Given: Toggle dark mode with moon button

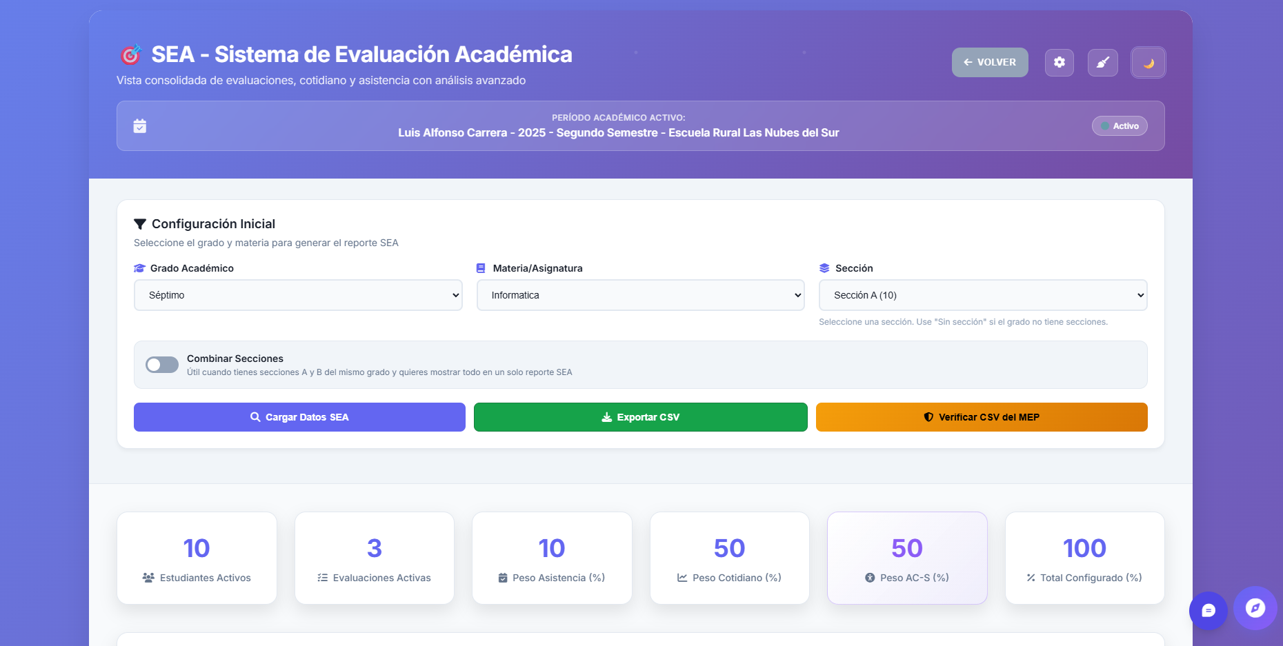Looking at the screenshot, I should (x=1148, y=62).
